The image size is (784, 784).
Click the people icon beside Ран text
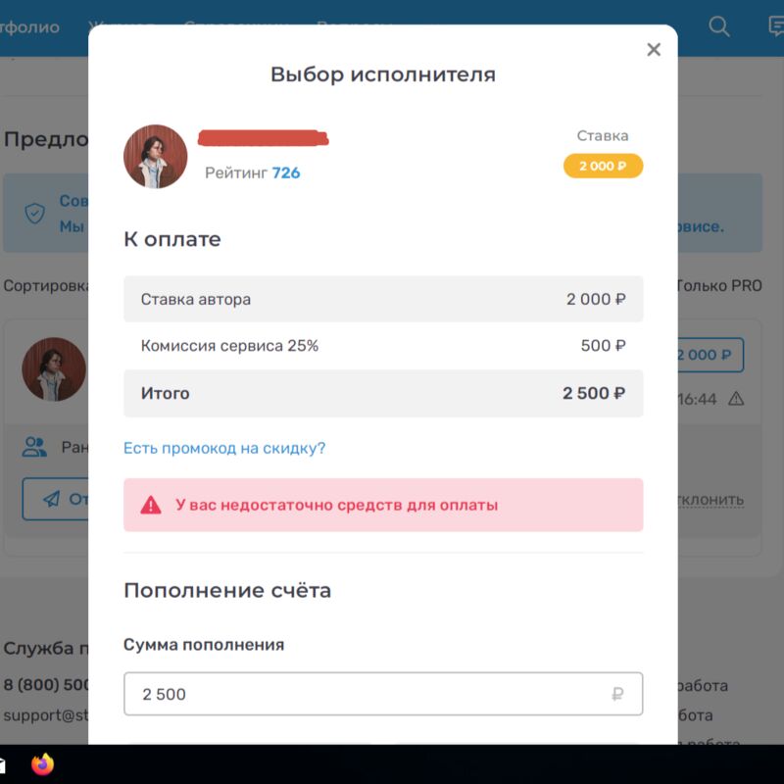tap(34, 447)
